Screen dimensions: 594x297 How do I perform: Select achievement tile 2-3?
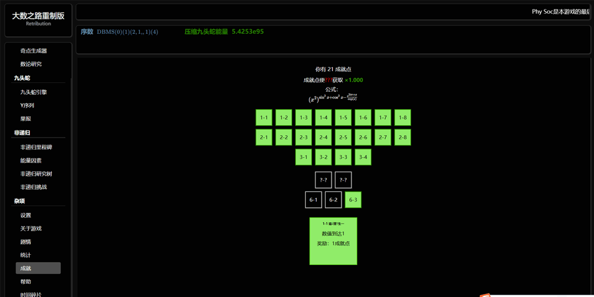[x=304, y=138]
